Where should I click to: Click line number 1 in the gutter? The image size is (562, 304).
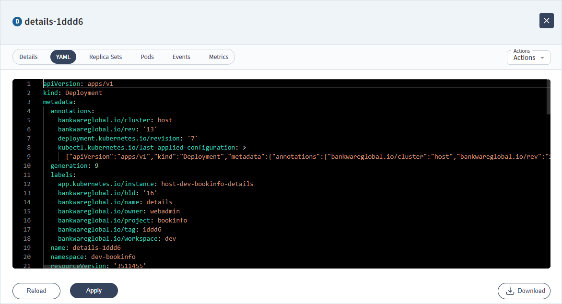(x=29, y=83)
